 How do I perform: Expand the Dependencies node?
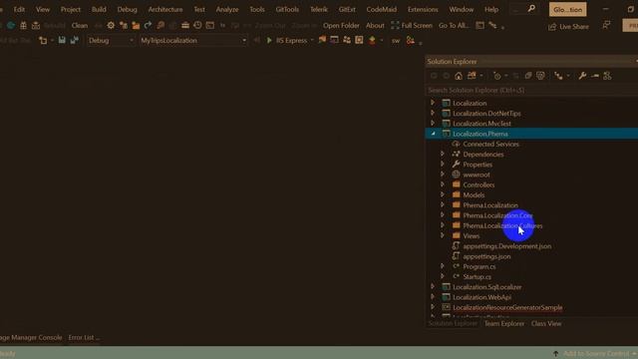click(x=443, y=154)
